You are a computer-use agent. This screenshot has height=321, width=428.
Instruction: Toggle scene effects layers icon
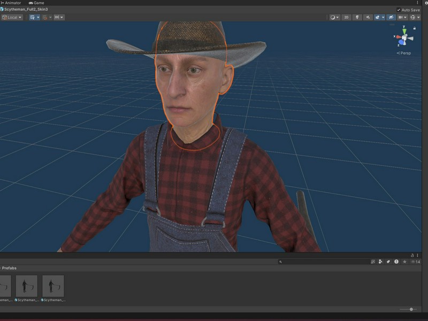378,17
